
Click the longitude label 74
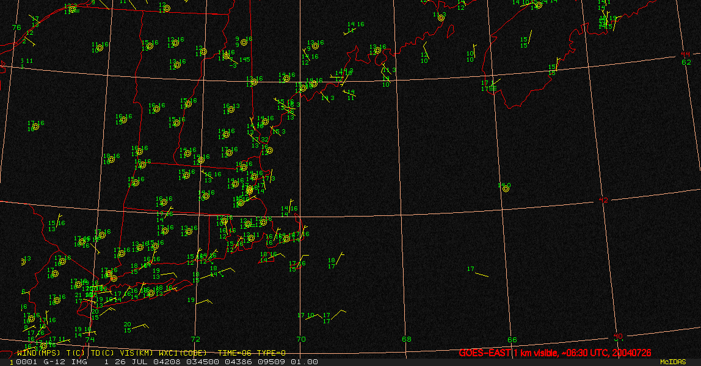[90, 339]
